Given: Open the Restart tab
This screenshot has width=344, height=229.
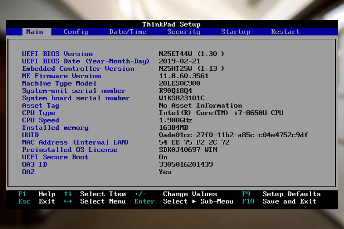Looking at the screenshot, I should (x=285, y=32).
